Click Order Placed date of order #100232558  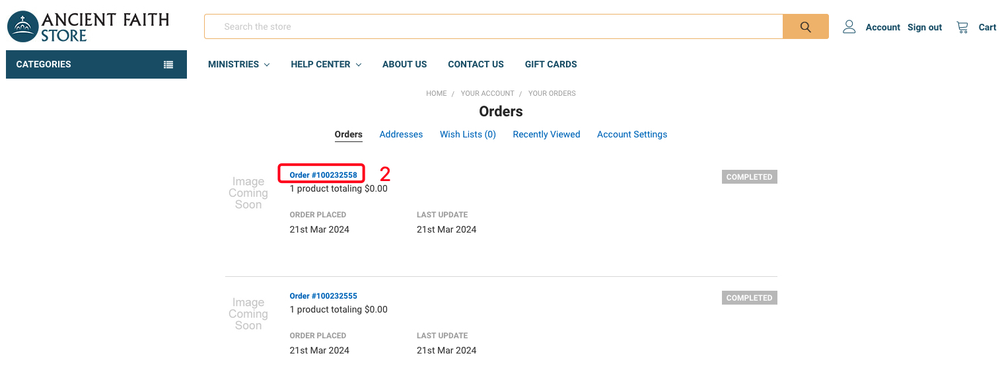(x=320, y=229)
